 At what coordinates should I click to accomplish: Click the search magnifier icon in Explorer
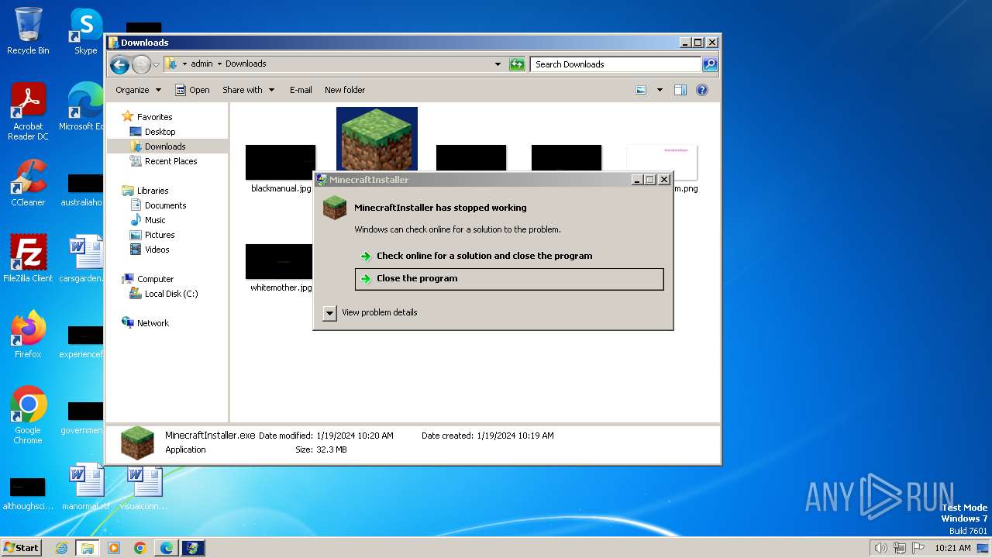710,64
